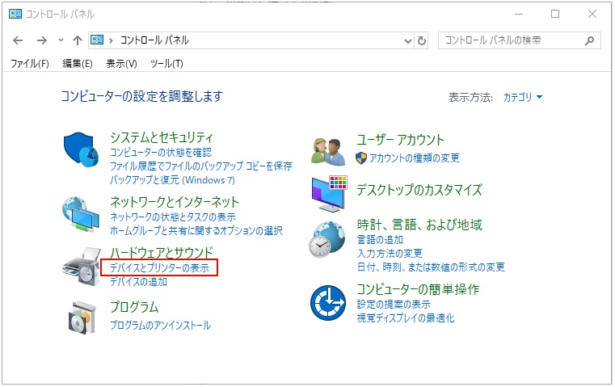Image resolution: width=615 pixels, height=387 pixels.
Task: Click ホームグループと共有に関するオプションの選択
Action: pyautogui.click(x=196, y=230)
